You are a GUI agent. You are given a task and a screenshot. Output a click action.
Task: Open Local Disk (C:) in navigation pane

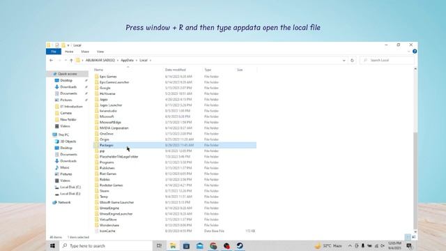pyautogui.click(x=70, y=187)
